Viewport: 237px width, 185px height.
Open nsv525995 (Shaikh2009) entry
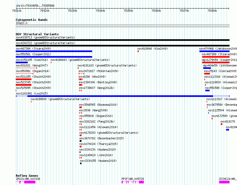tap(34, 88)
